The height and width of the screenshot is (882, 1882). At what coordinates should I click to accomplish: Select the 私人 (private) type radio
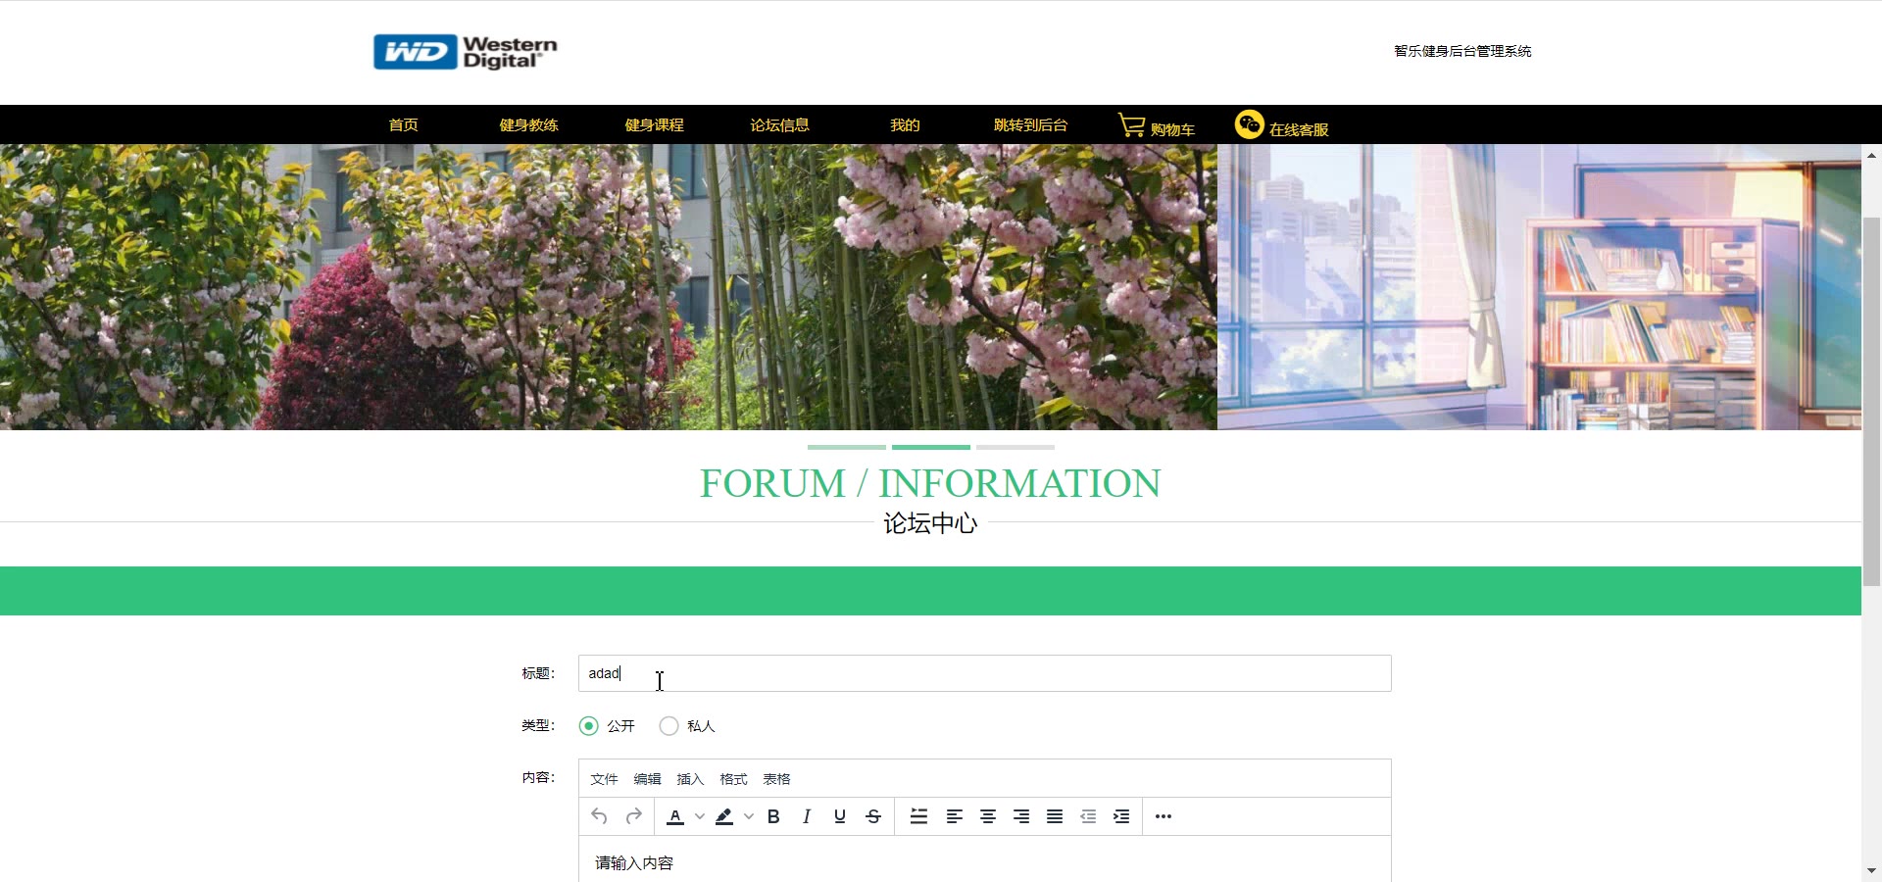click(669, 726)
